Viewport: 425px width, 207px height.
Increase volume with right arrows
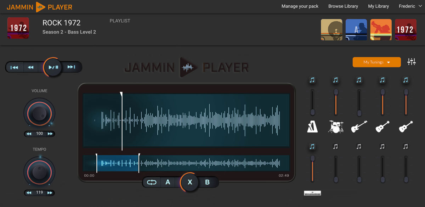[x=50, y=134]
